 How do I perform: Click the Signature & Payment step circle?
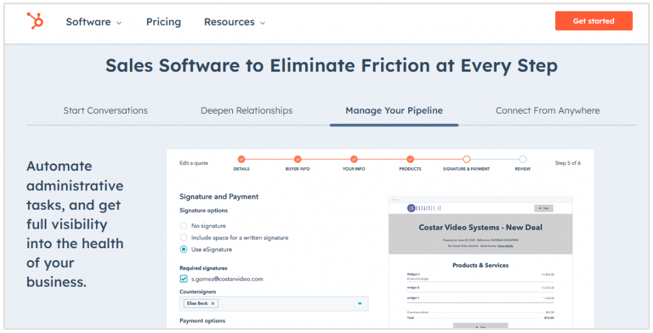467,160
